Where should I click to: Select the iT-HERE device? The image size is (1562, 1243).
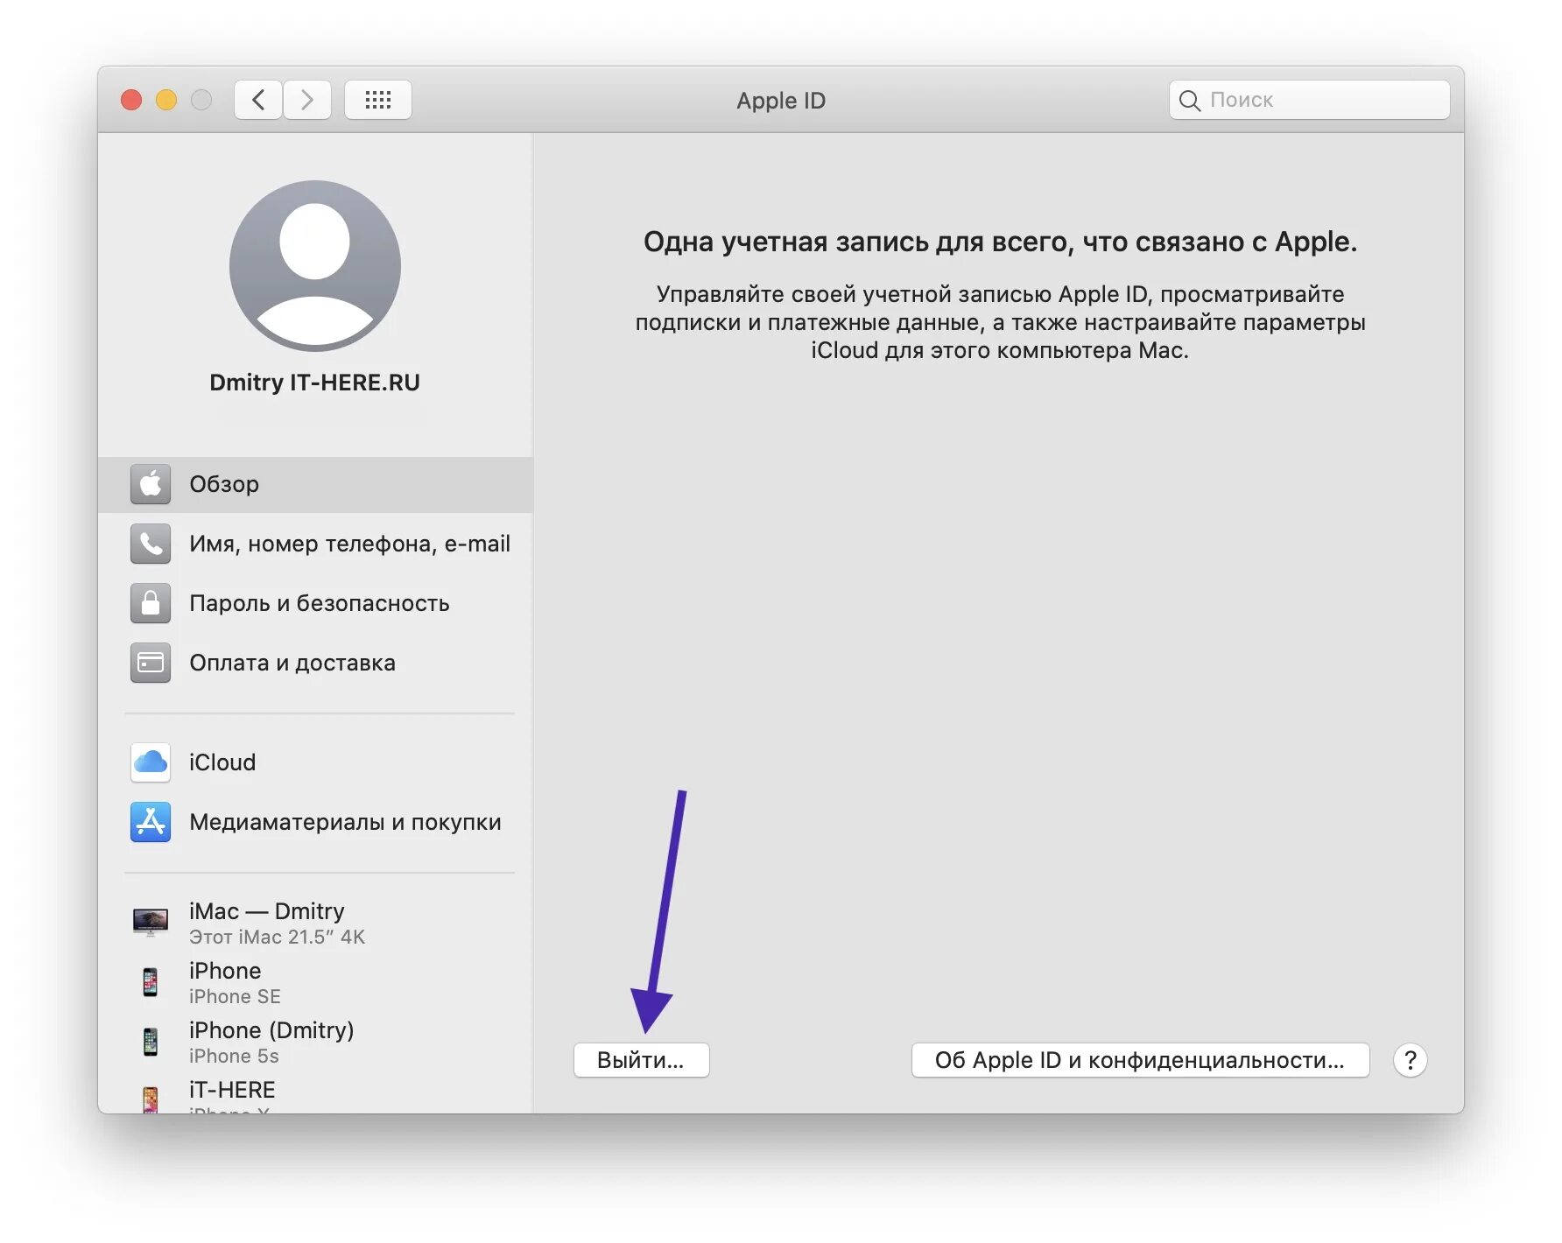pyautogui.click(x=315, y=1094)
